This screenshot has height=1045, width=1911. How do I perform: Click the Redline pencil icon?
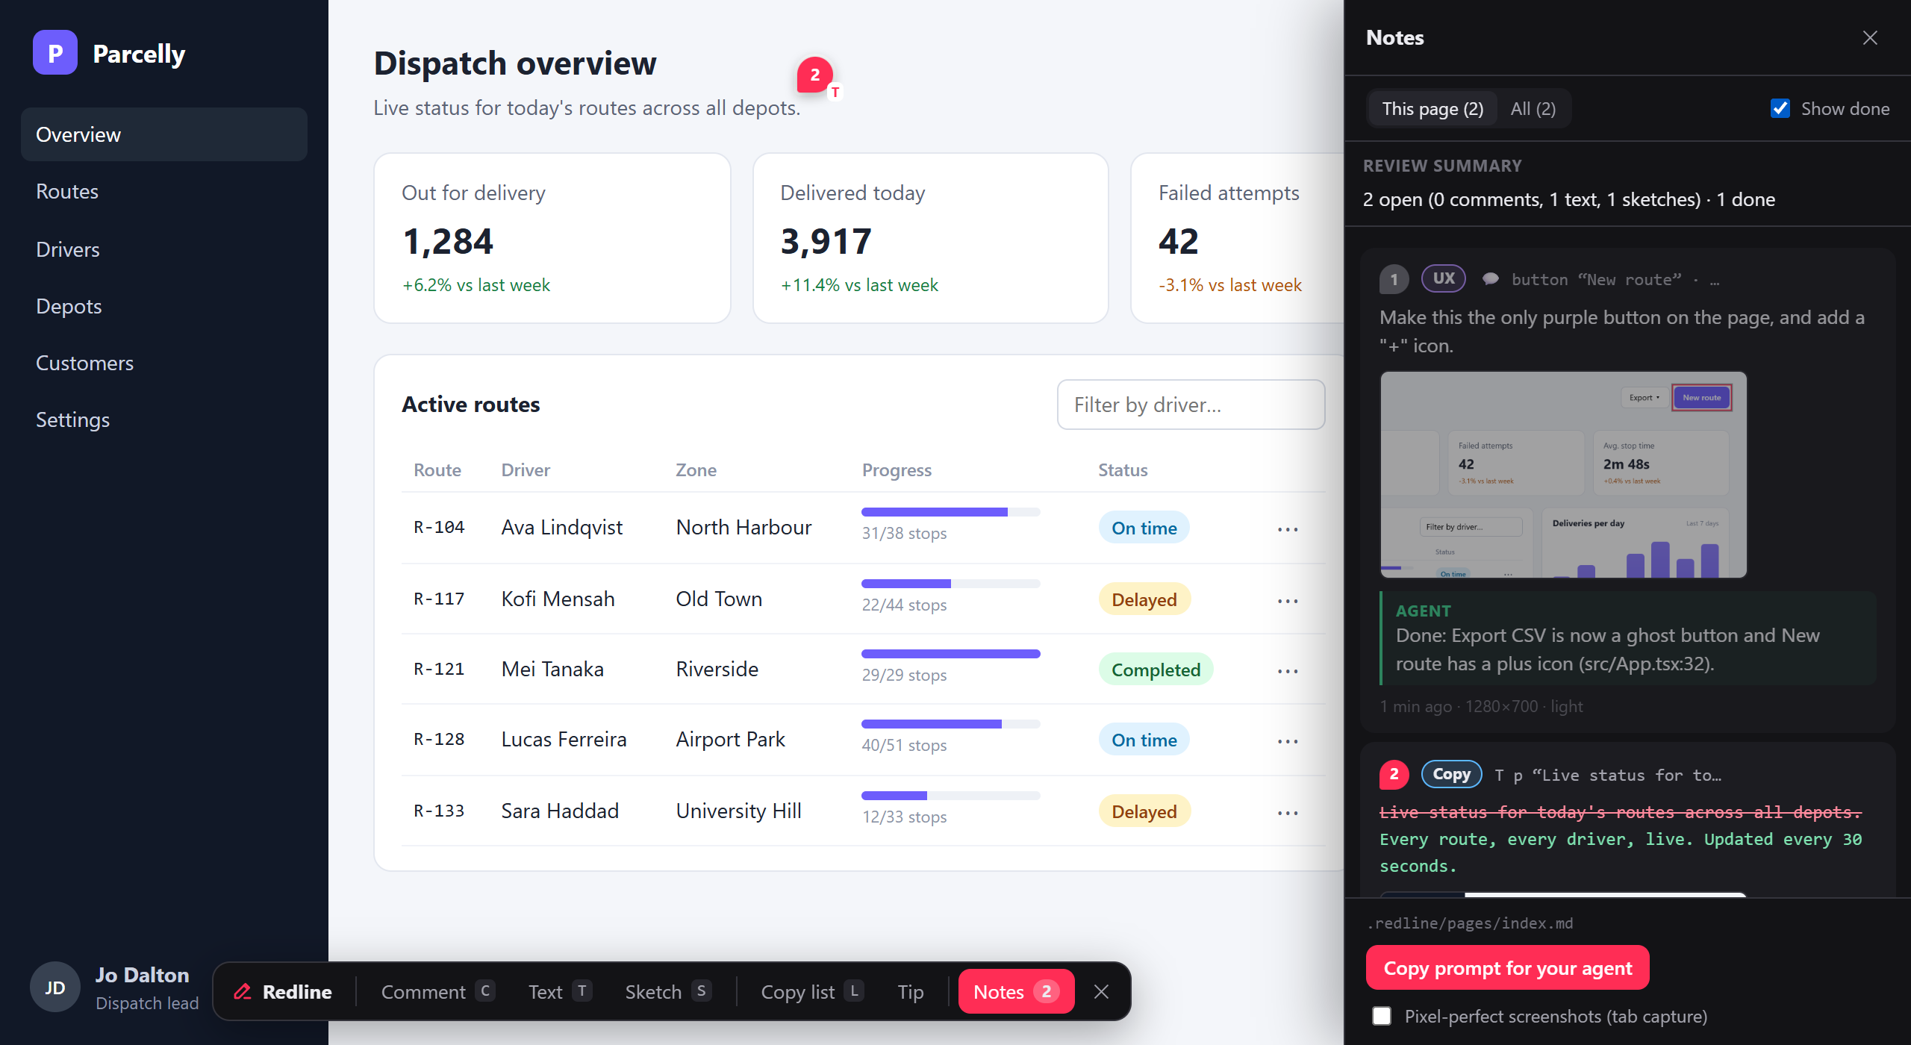(243, 991)
